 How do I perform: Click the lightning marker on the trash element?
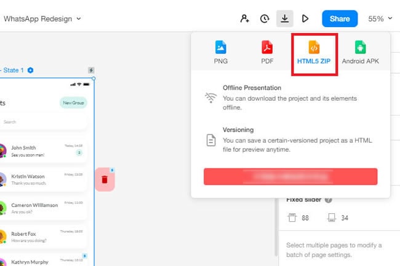coord(112,170)
